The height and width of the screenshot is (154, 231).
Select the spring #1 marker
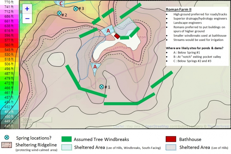(101, 87)
